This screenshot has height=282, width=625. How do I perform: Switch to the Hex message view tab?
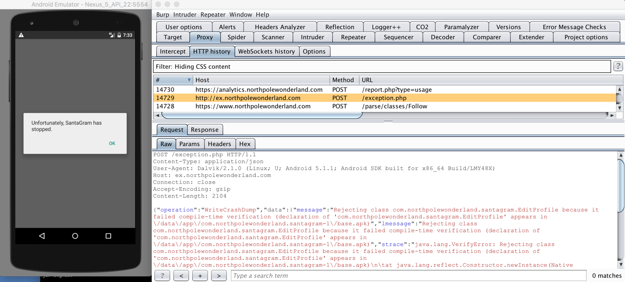click(x=245, y=144)
